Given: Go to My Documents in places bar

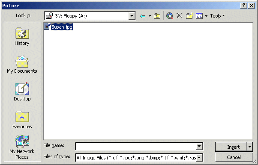Looking at the screenshot, I should coord(22,64).
